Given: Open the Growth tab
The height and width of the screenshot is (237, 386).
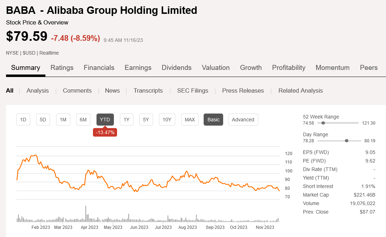Looking at the screenshot, I should 251,68.
